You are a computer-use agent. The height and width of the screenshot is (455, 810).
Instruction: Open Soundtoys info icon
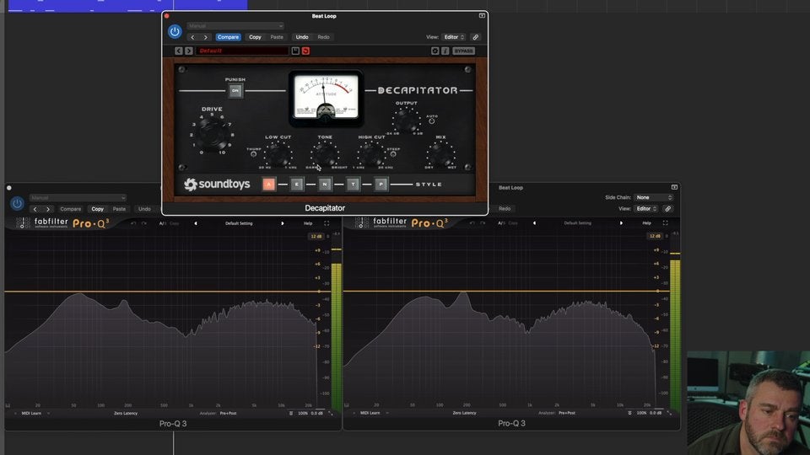(x=445, y=51)
